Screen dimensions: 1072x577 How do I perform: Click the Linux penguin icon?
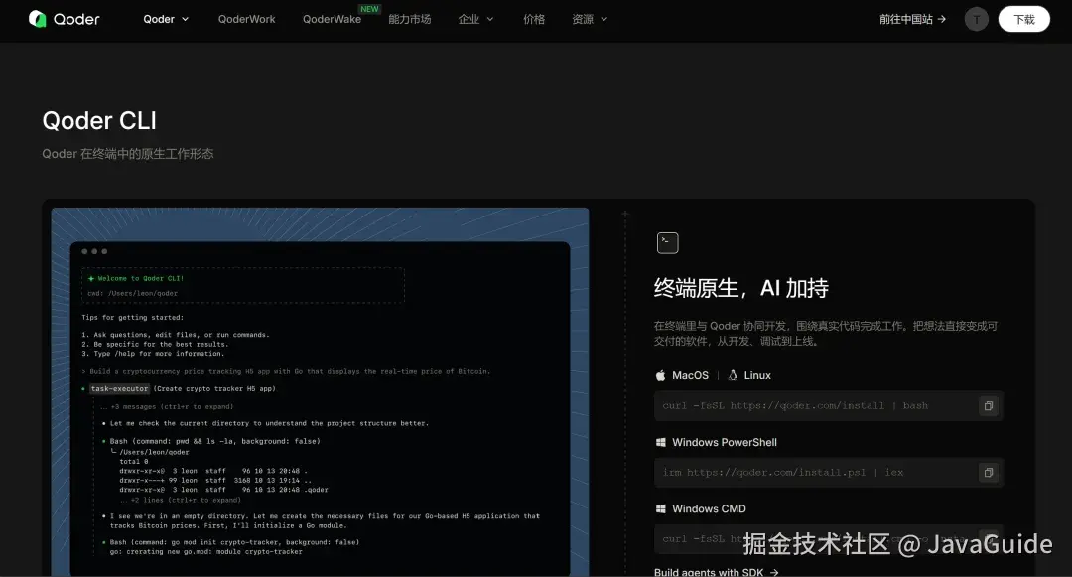click(733, 376)
